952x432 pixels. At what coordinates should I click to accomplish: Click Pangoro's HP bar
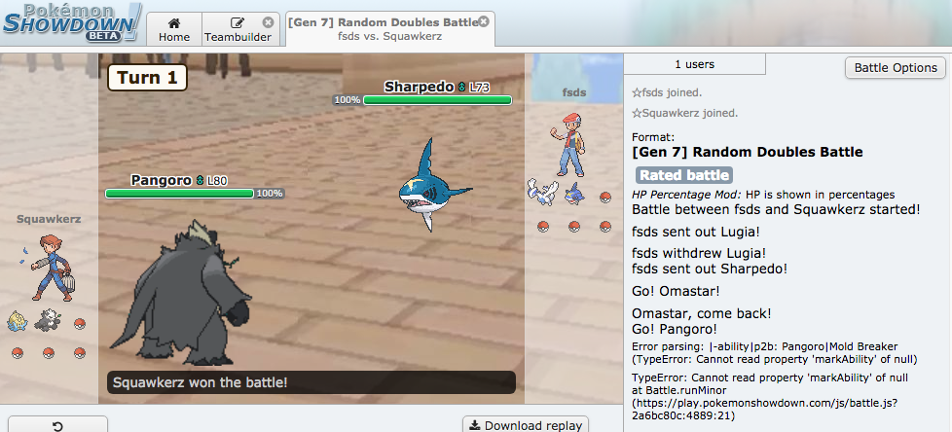click(180, 194)
